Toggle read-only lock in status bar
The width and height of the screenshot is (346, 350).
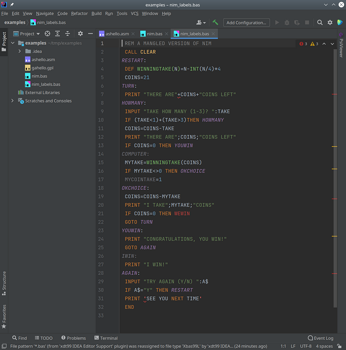pyautogui.click(x=340, y=346)
